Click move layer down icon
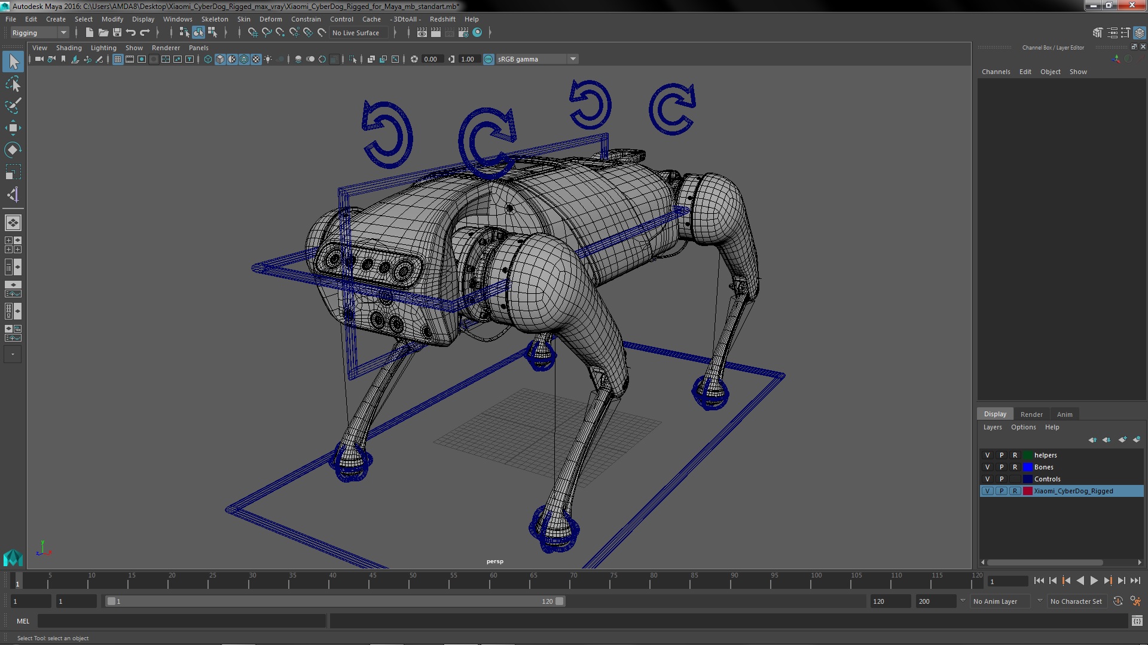 click(x=1106, y=440)
